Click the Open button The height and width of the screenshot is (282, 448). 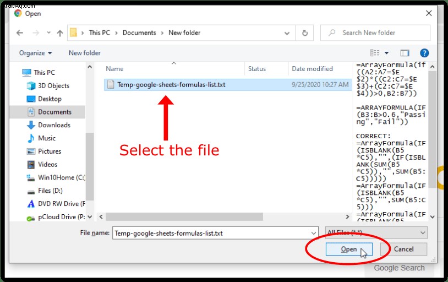click(x=349, y=249)
